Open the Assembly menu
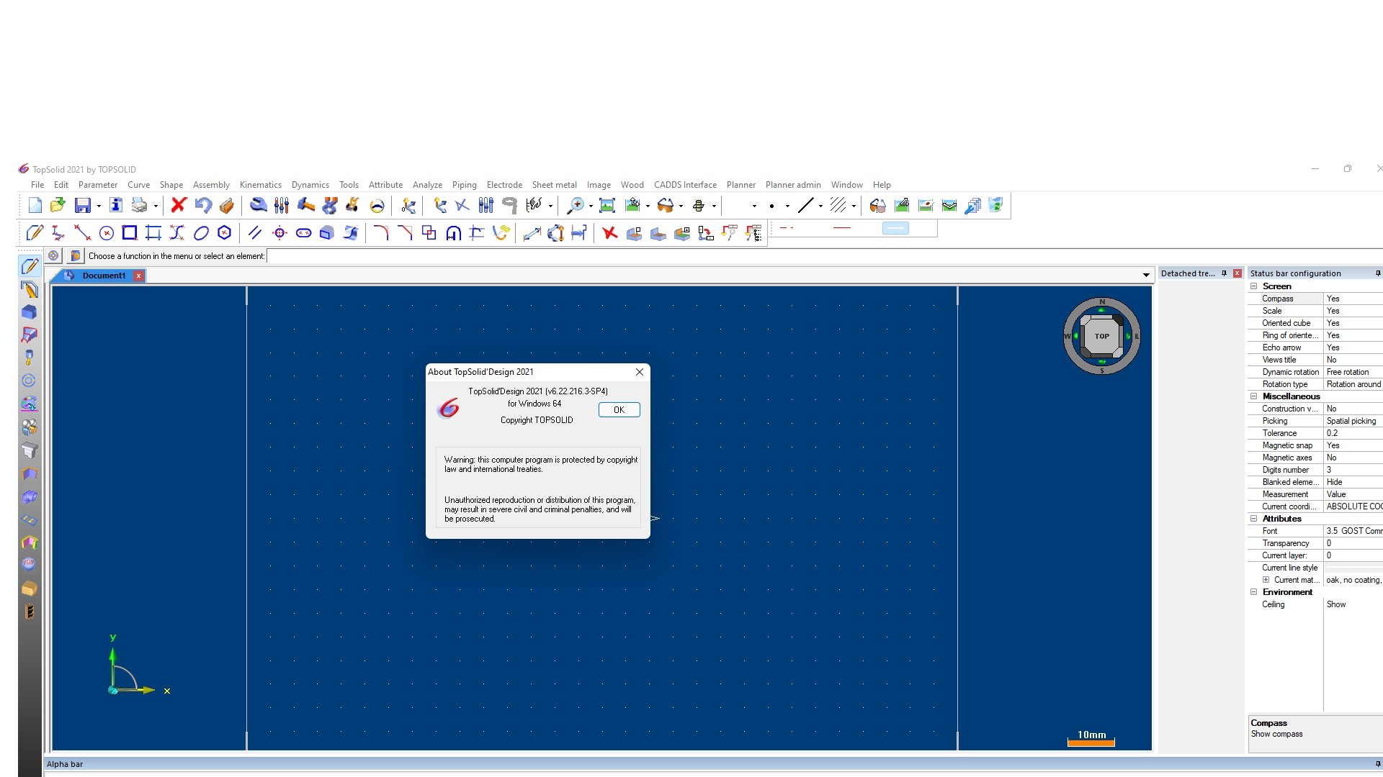 [211, 185]
